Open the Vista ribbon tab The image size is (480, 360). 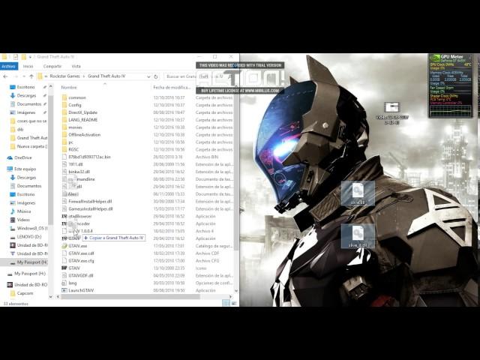(76, 66)
